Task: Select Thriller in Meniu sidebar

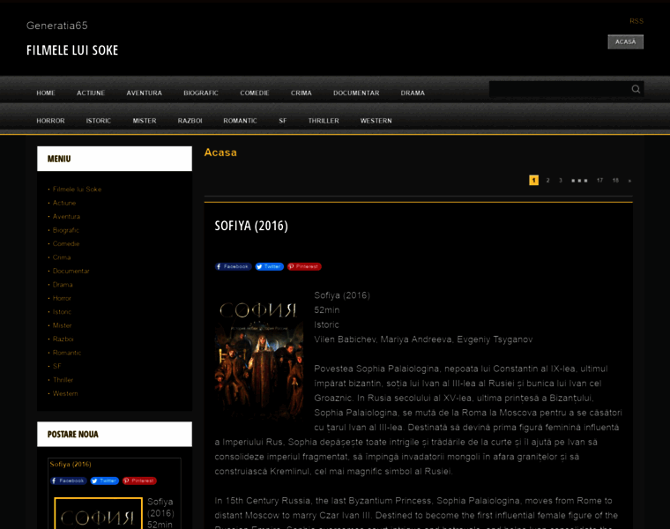Action: pyautogui.click(x=63, y=380)
